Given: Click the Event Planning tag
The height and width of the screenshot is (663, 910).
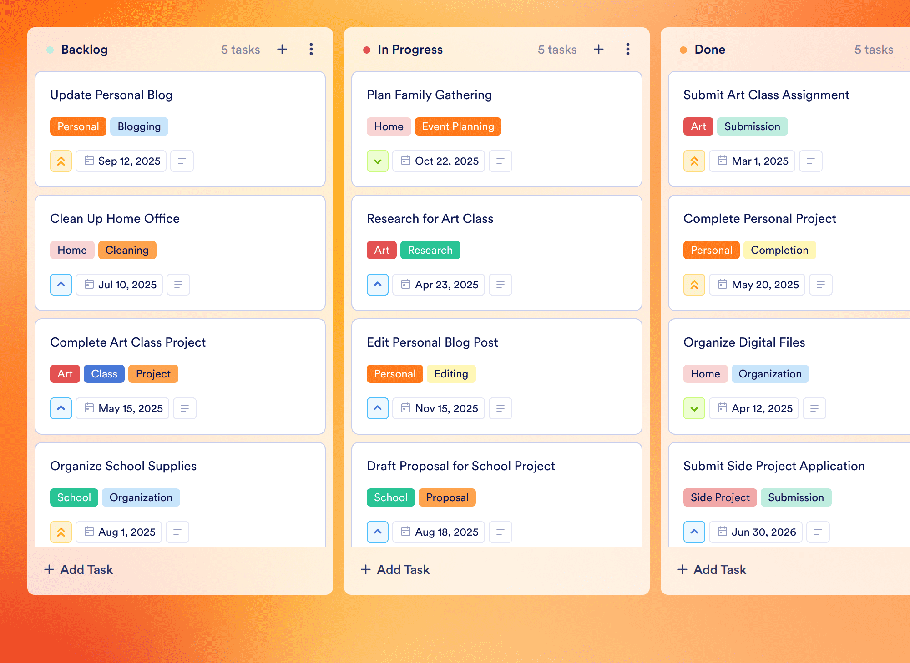Looking at the screenshot, I should [458, 126].
